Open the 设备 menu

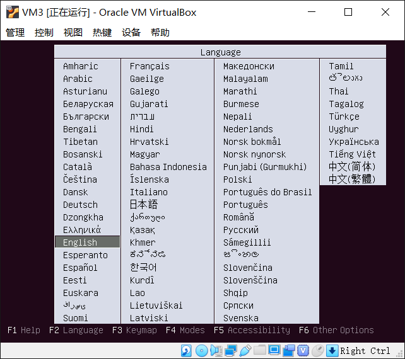coord(131,33)
